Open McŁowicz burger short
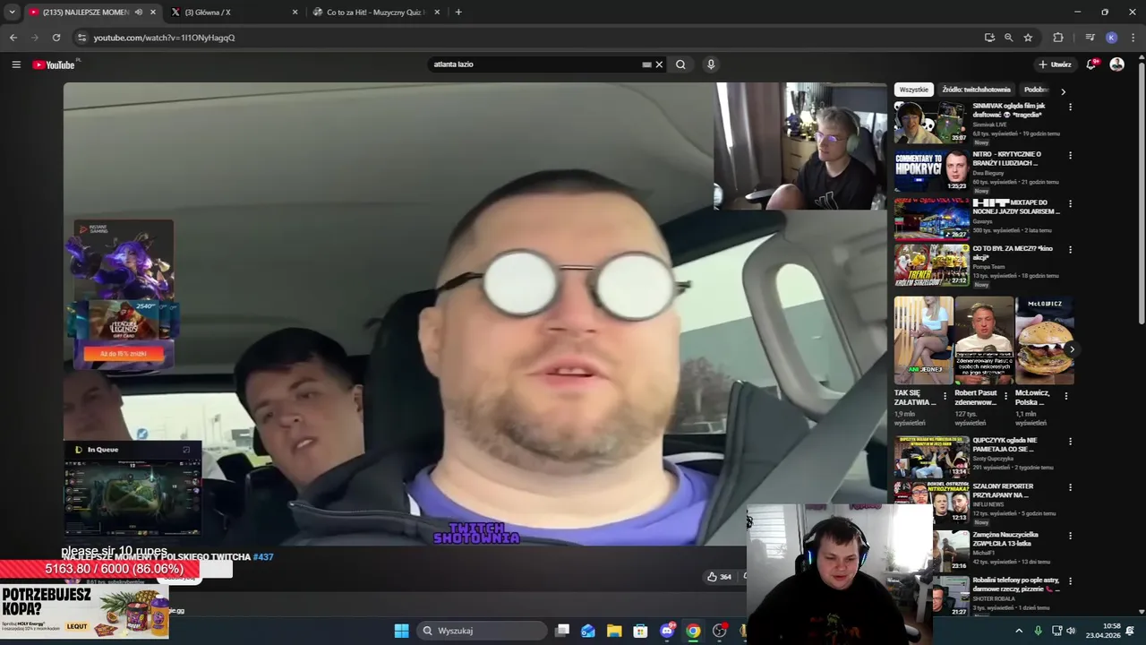 [x=1045, y=340]
